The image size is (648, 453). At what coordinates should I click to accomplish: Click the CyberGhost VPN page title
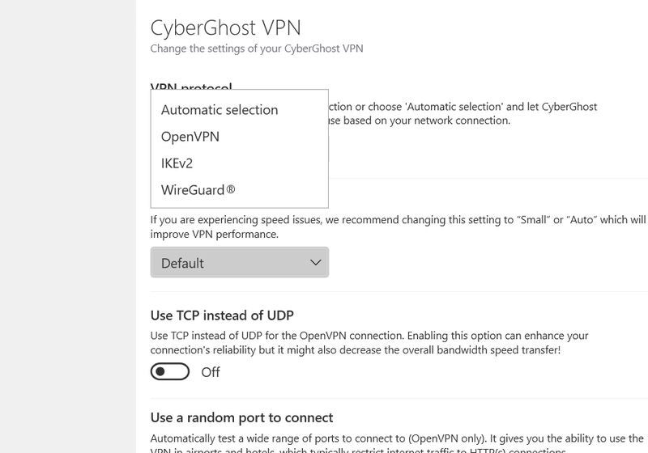coord(225,28)
